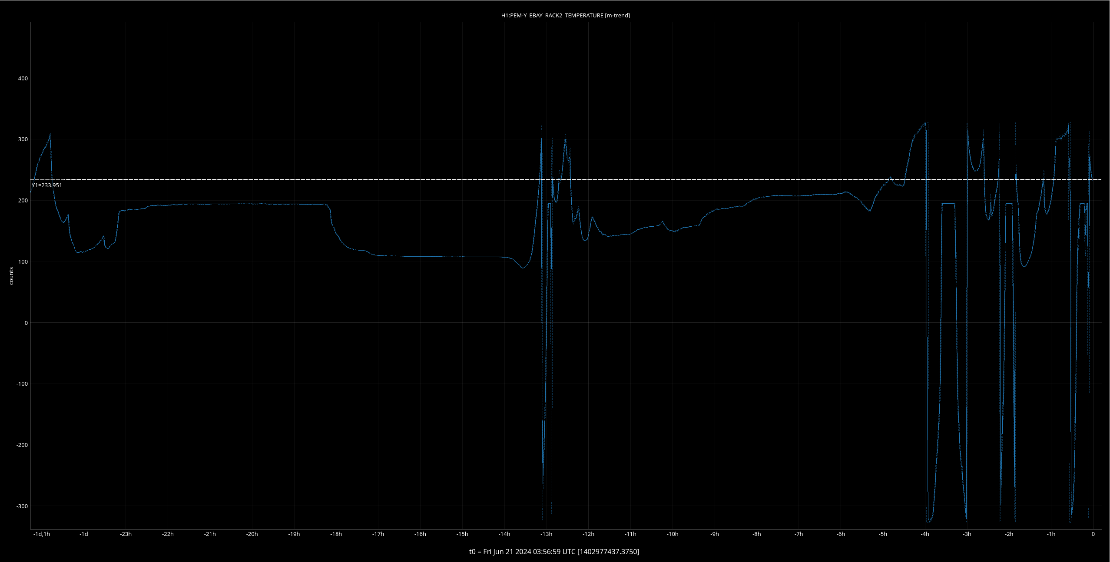Click the -100 y-axis tick label
Screen dimensions: 1110x562
click(22, 383)
